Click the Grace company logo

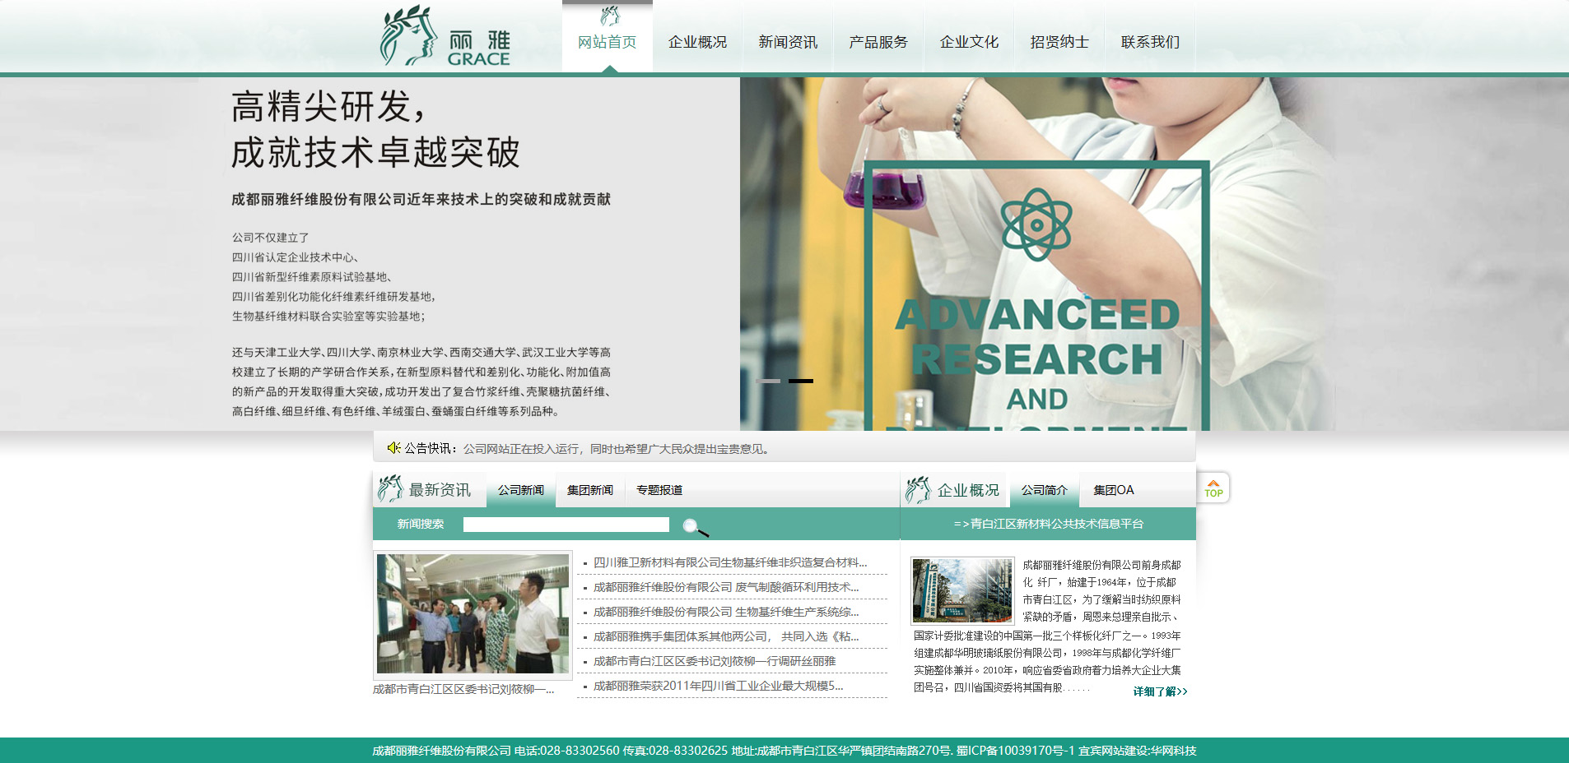pos(445,38)
